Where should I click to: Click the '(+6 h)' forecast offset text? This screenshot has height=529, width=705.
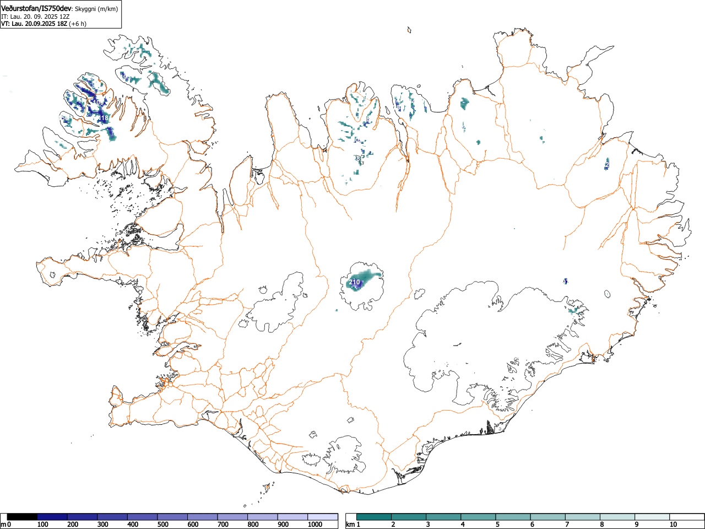point(77,24)
